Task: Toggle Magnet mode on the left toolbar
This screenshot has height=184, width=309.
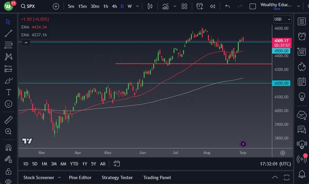Action: (9, 147)
